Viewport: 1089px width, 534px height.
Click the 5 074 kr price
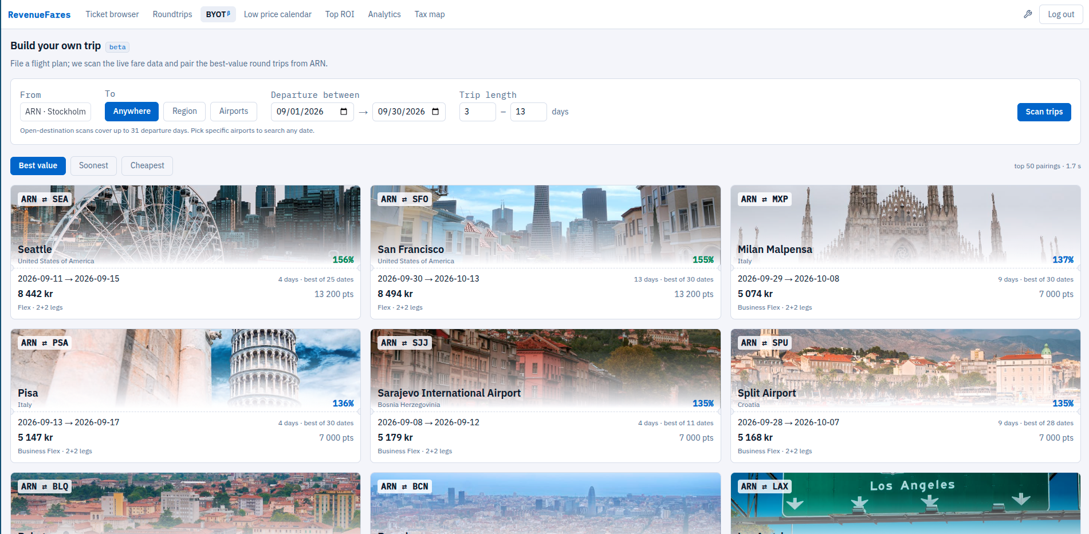755,294
